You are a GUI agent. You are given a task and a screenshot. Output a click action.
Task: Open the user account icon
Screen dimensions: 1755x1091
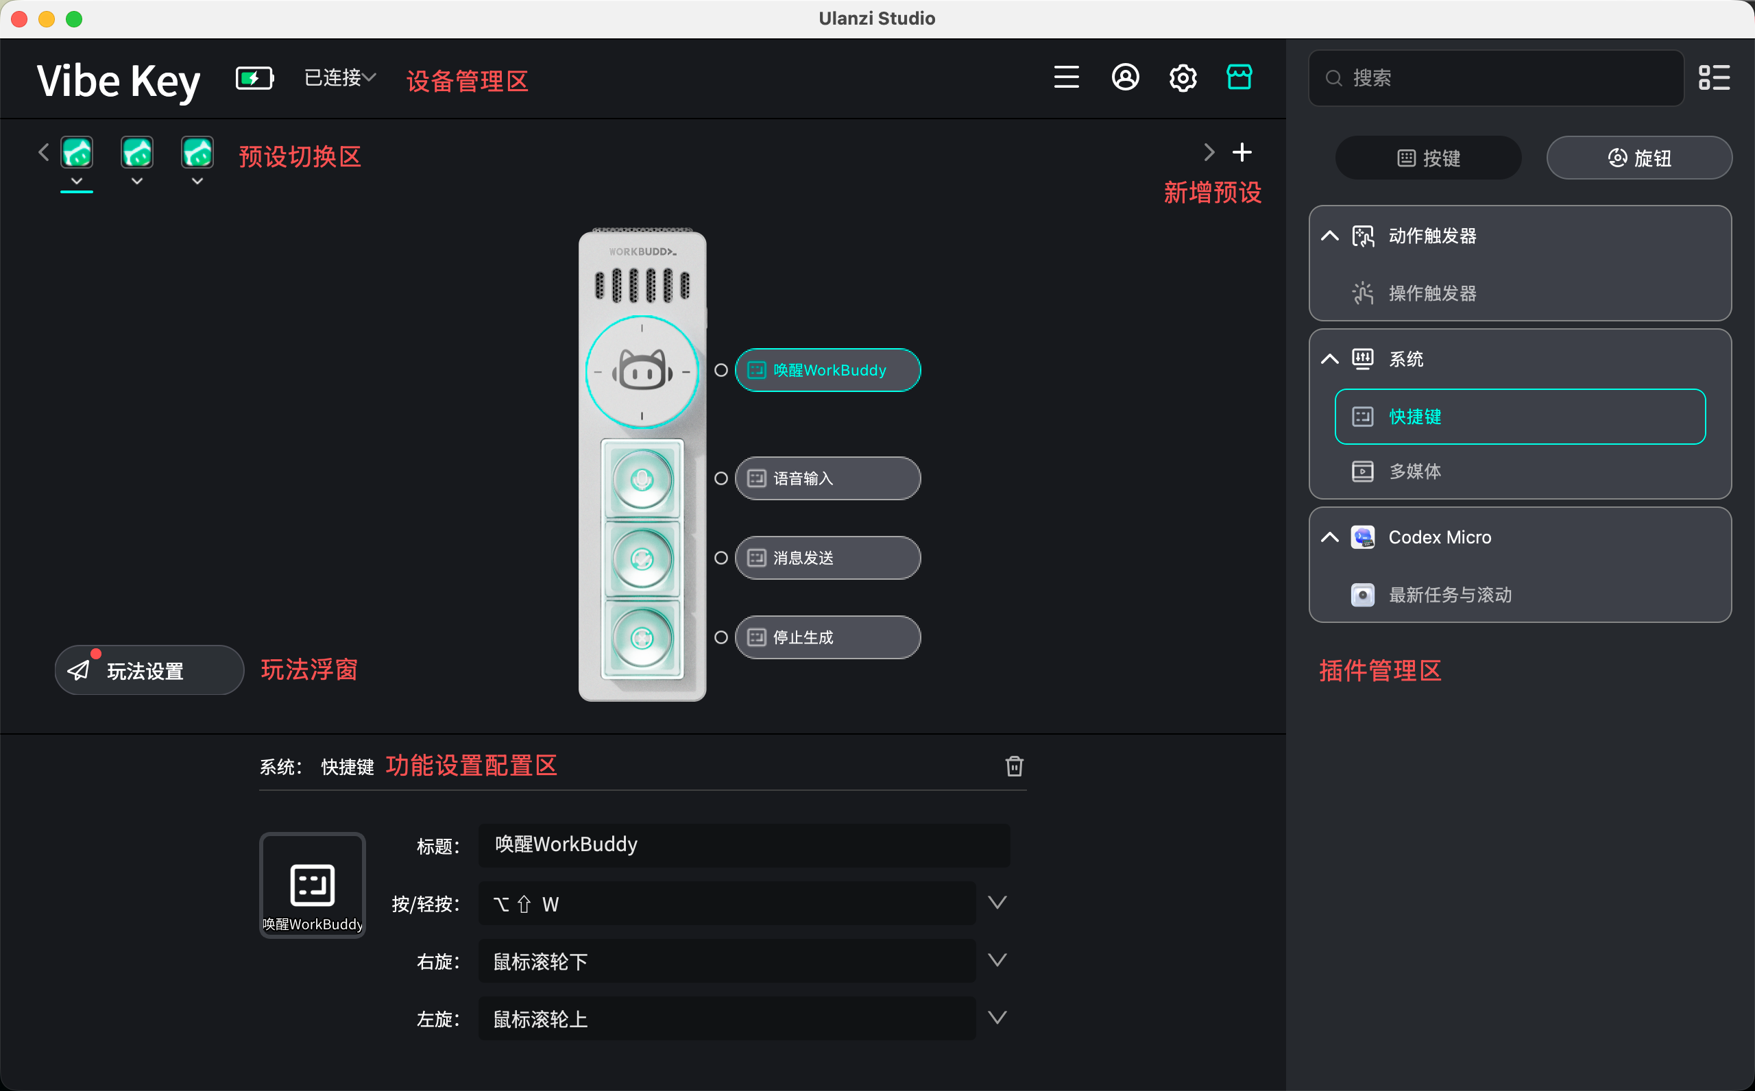(1125, 77)
